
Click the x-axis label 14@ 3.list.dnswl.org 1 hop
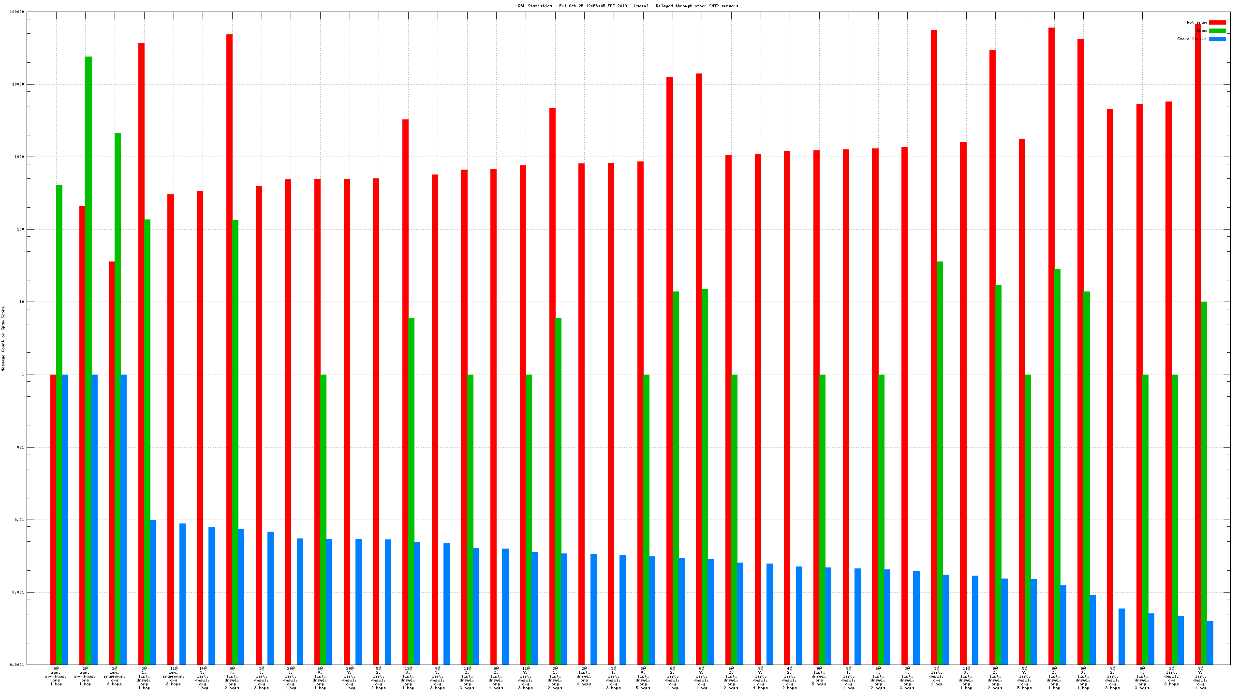click(203, 678)
